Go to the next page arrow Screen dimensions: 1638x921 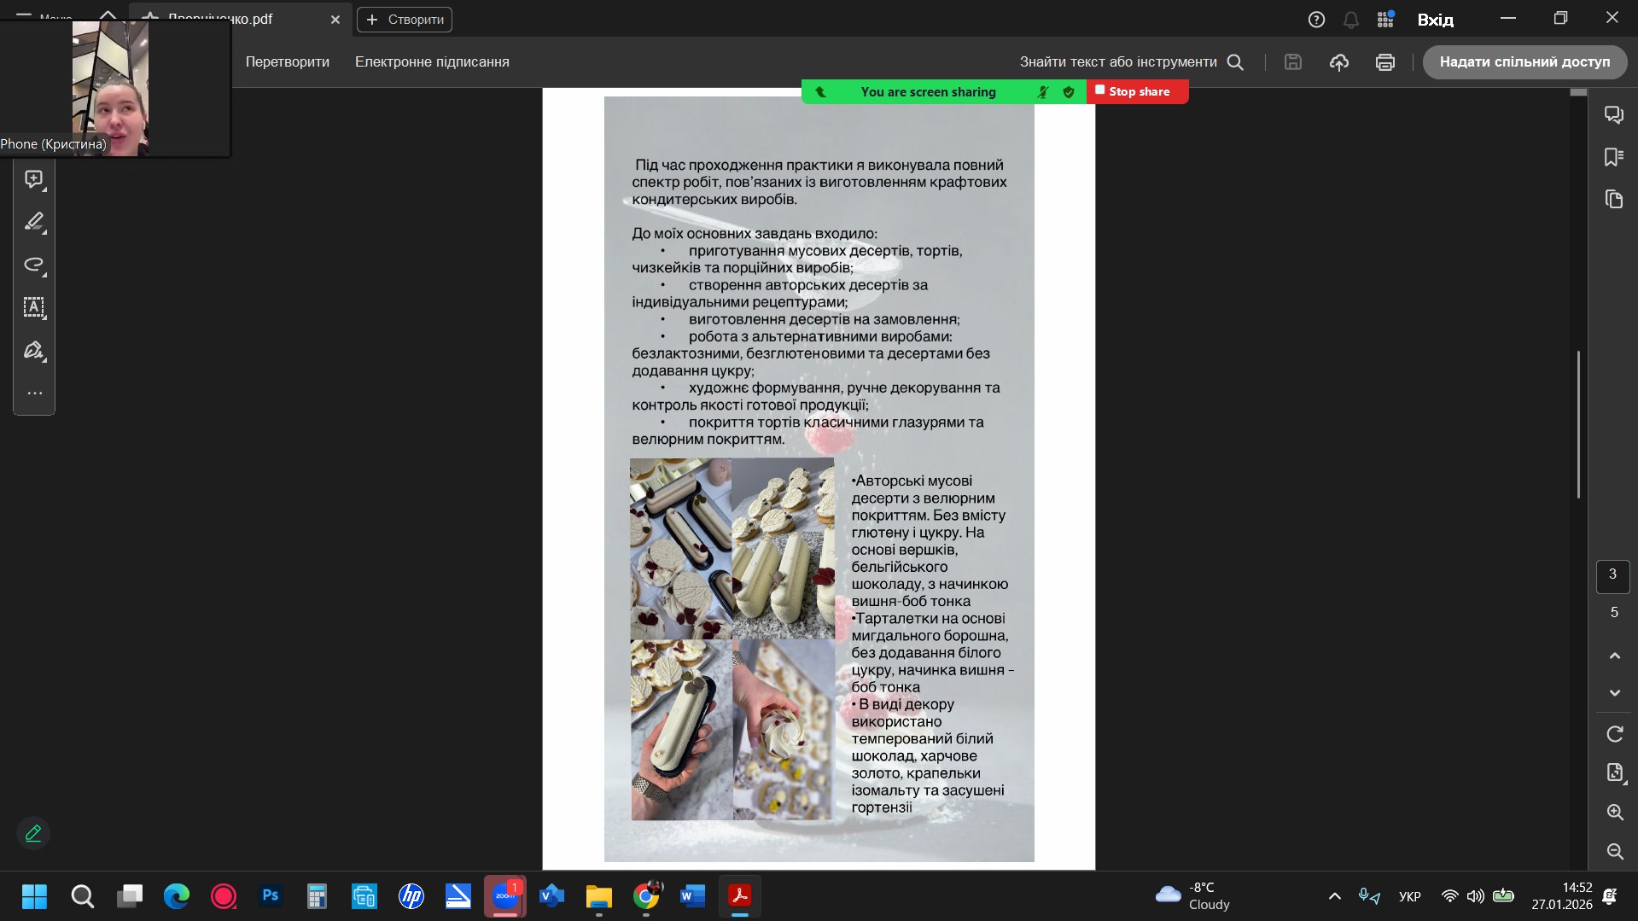click(1614, 693)
